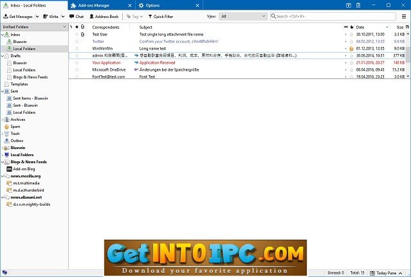This screenshot has height=277, width=411.
Task: Star the Microsoft OneDrive message
Action: 77,69
